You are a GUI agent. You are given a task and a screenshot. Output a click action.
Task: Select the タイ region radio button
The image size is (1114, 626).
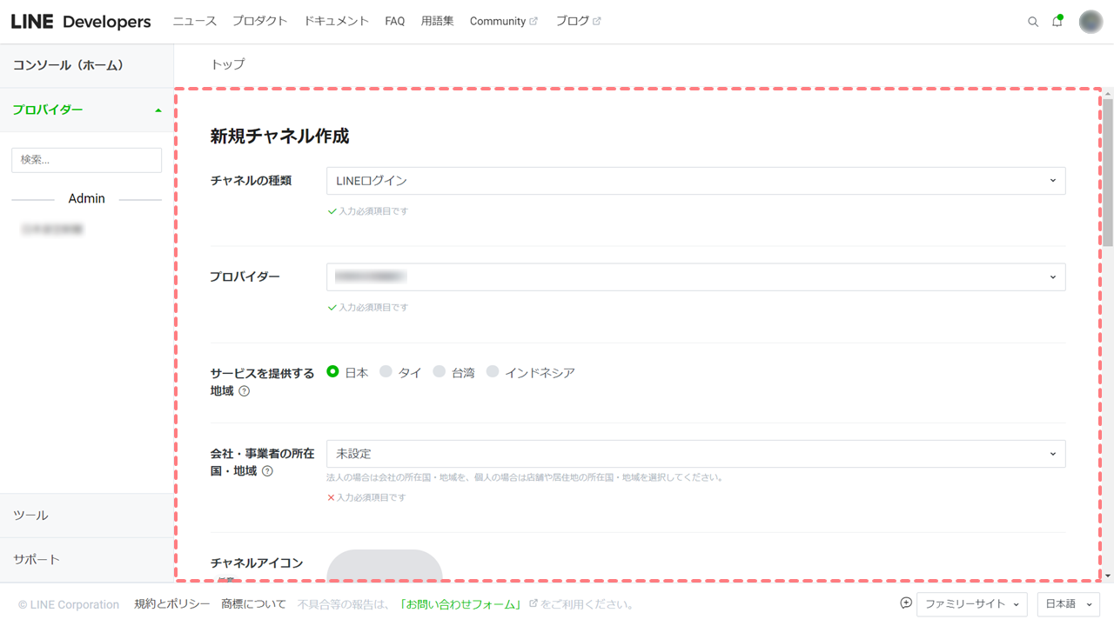tap(386, 371)
